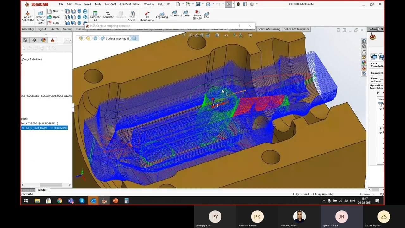Add a 3D iMachining operation
The image size is (405, 228).
147,16
